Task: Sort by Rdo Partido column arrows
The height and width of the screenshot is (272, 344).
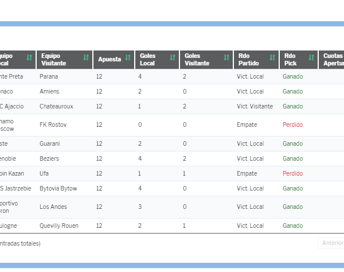Action: pos(272,57)
